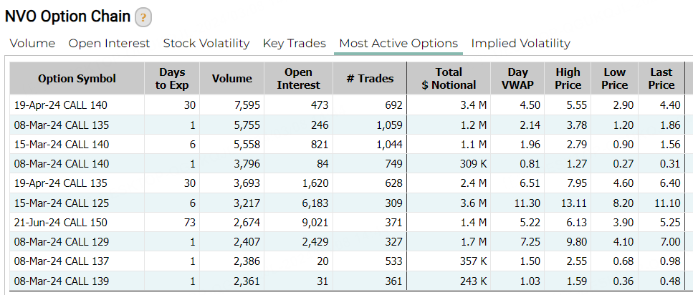Viewport: 693px width, 295px height.
Task: Select the 08-Mar-24 CALL 139 row
Action: pos(347,281)
